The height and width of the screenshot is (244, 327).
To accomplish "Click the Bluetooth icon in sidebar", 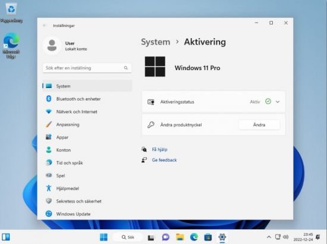I will (49, 99).
